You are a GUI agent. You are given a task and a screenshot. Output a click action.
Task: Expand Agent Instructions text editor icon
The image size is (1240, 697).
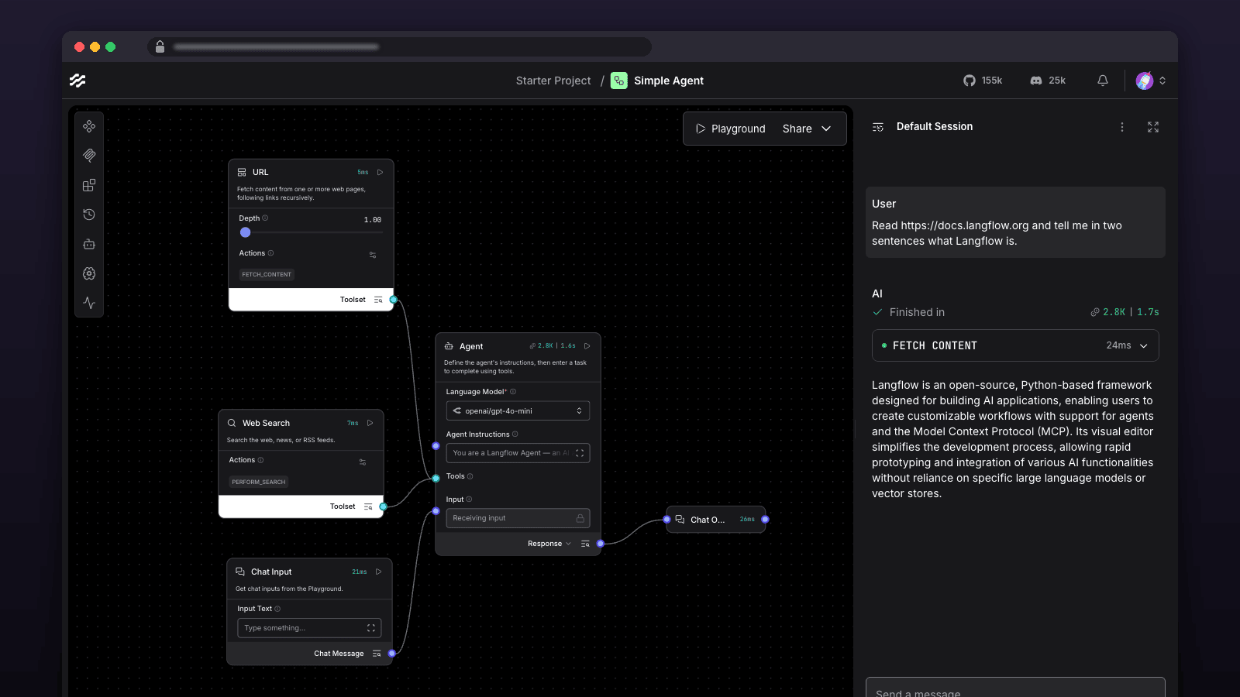[x=580, y=453]
